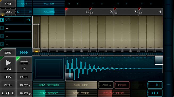174x97 pixels.
Task: Click the COPY button
Action: (8, 77)
